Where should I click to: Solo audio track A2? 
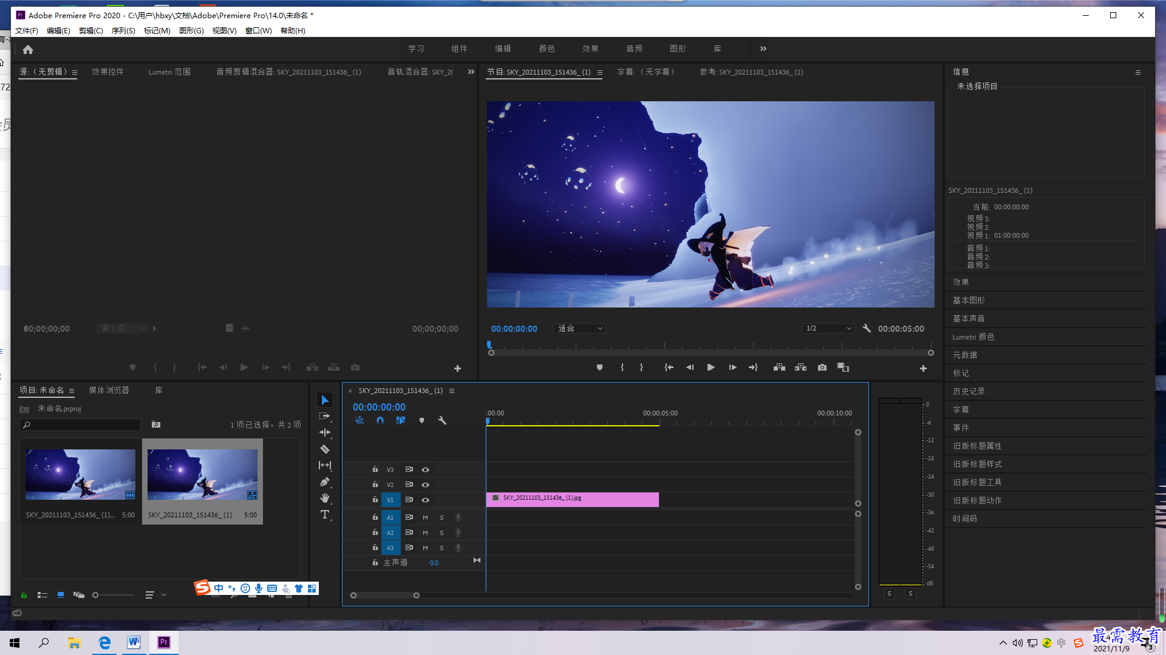[x=442, y=532]
